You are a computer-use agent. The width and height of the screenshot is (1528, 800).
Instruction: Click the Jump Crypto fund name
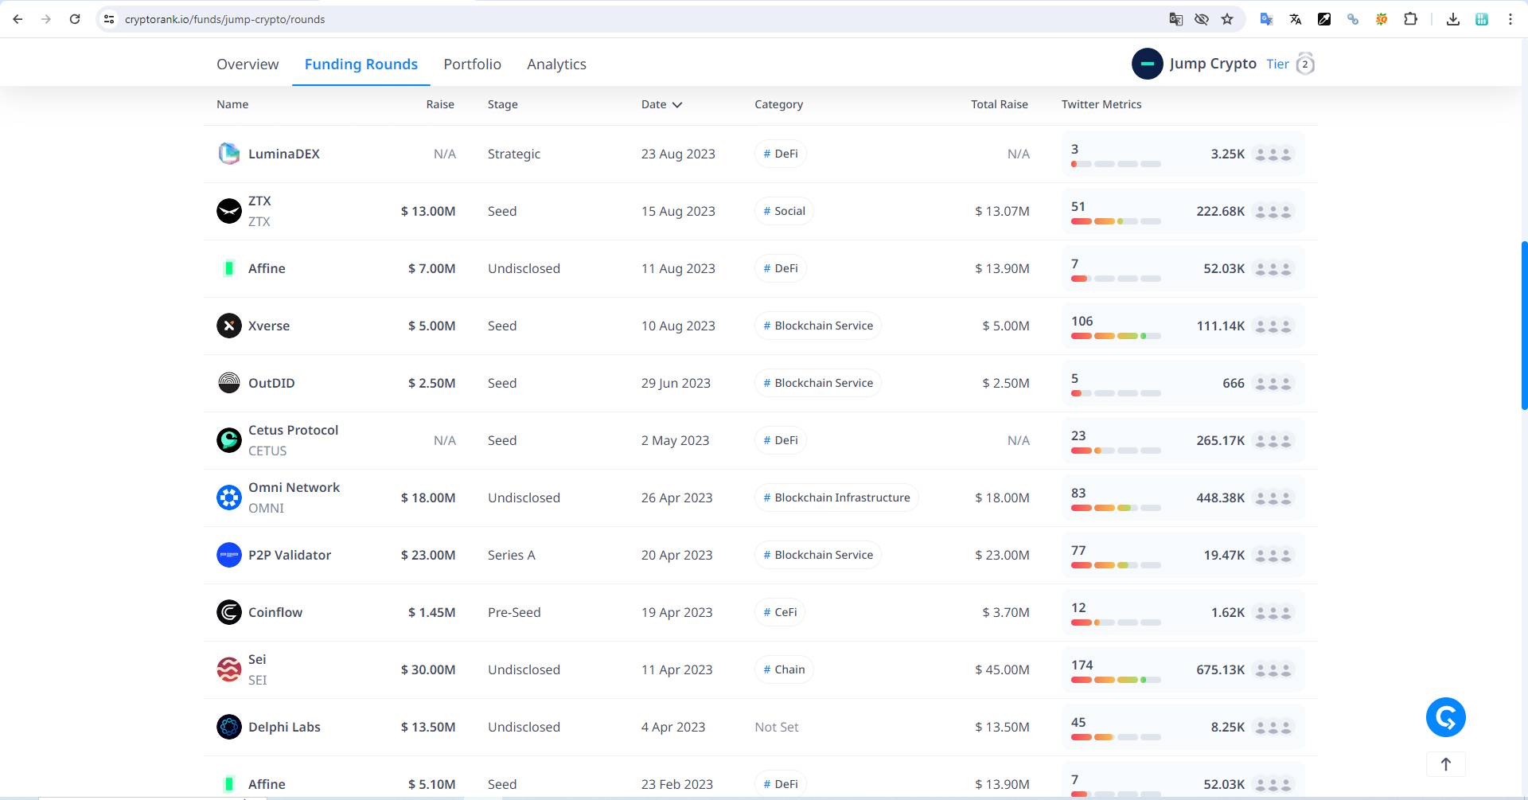click(x=1213, y=64)
